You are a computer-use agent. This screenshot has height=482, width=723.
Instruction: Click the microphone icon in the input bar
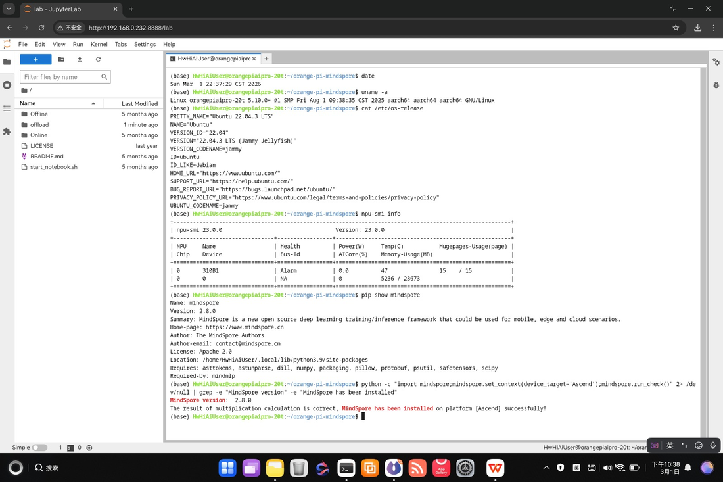(x=714, y=445)
